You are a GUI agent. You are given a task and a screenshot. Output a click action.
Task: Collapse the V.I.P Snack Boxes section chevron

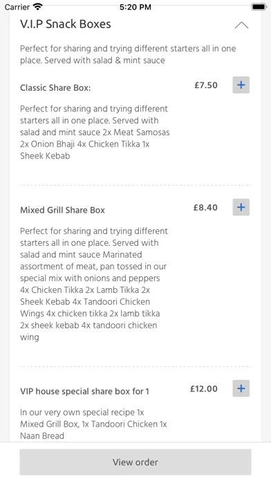(x=241, y=25)
